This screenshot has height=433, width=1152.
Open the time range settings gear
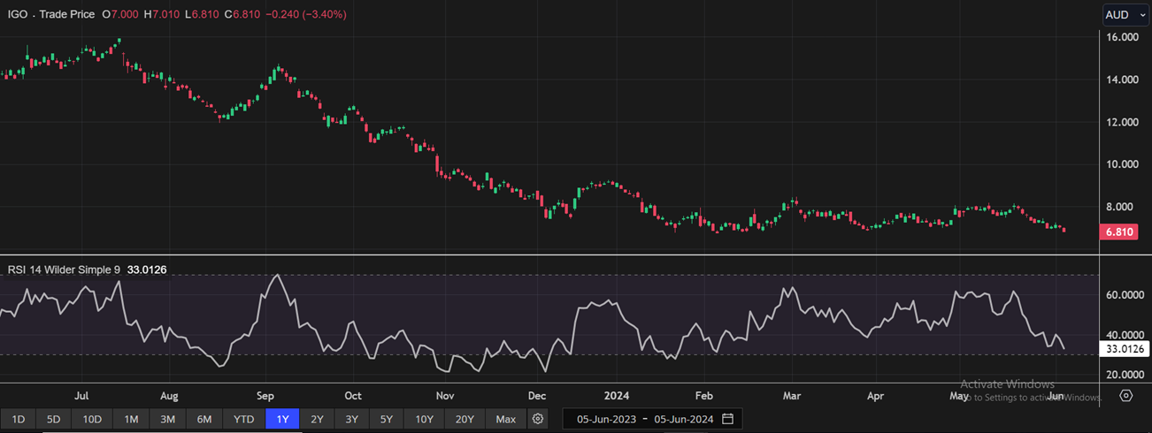pyautogui.click(x=539, y=418)
